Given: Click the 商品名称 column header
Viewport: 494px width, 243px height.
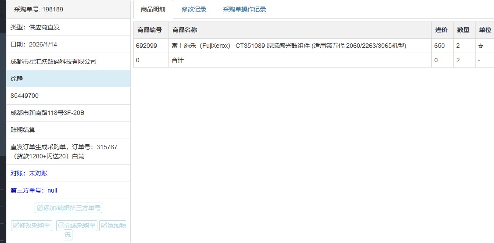Looking at the screenshot, I should (x=185, y=30).
